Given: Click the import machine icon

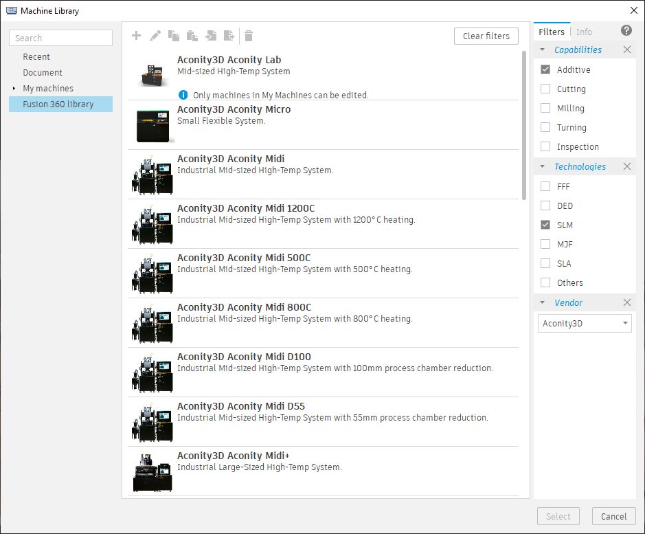Looking at the screenshot, I should pyautogui.click(x=211, y=36).
